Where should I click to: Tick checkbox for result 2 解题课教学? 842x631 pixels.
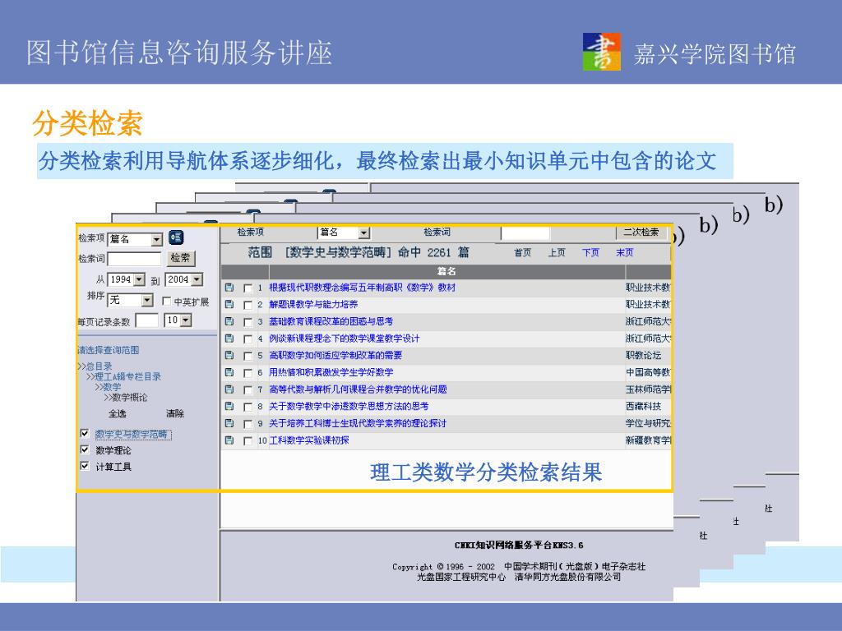(x=248, y=305)
